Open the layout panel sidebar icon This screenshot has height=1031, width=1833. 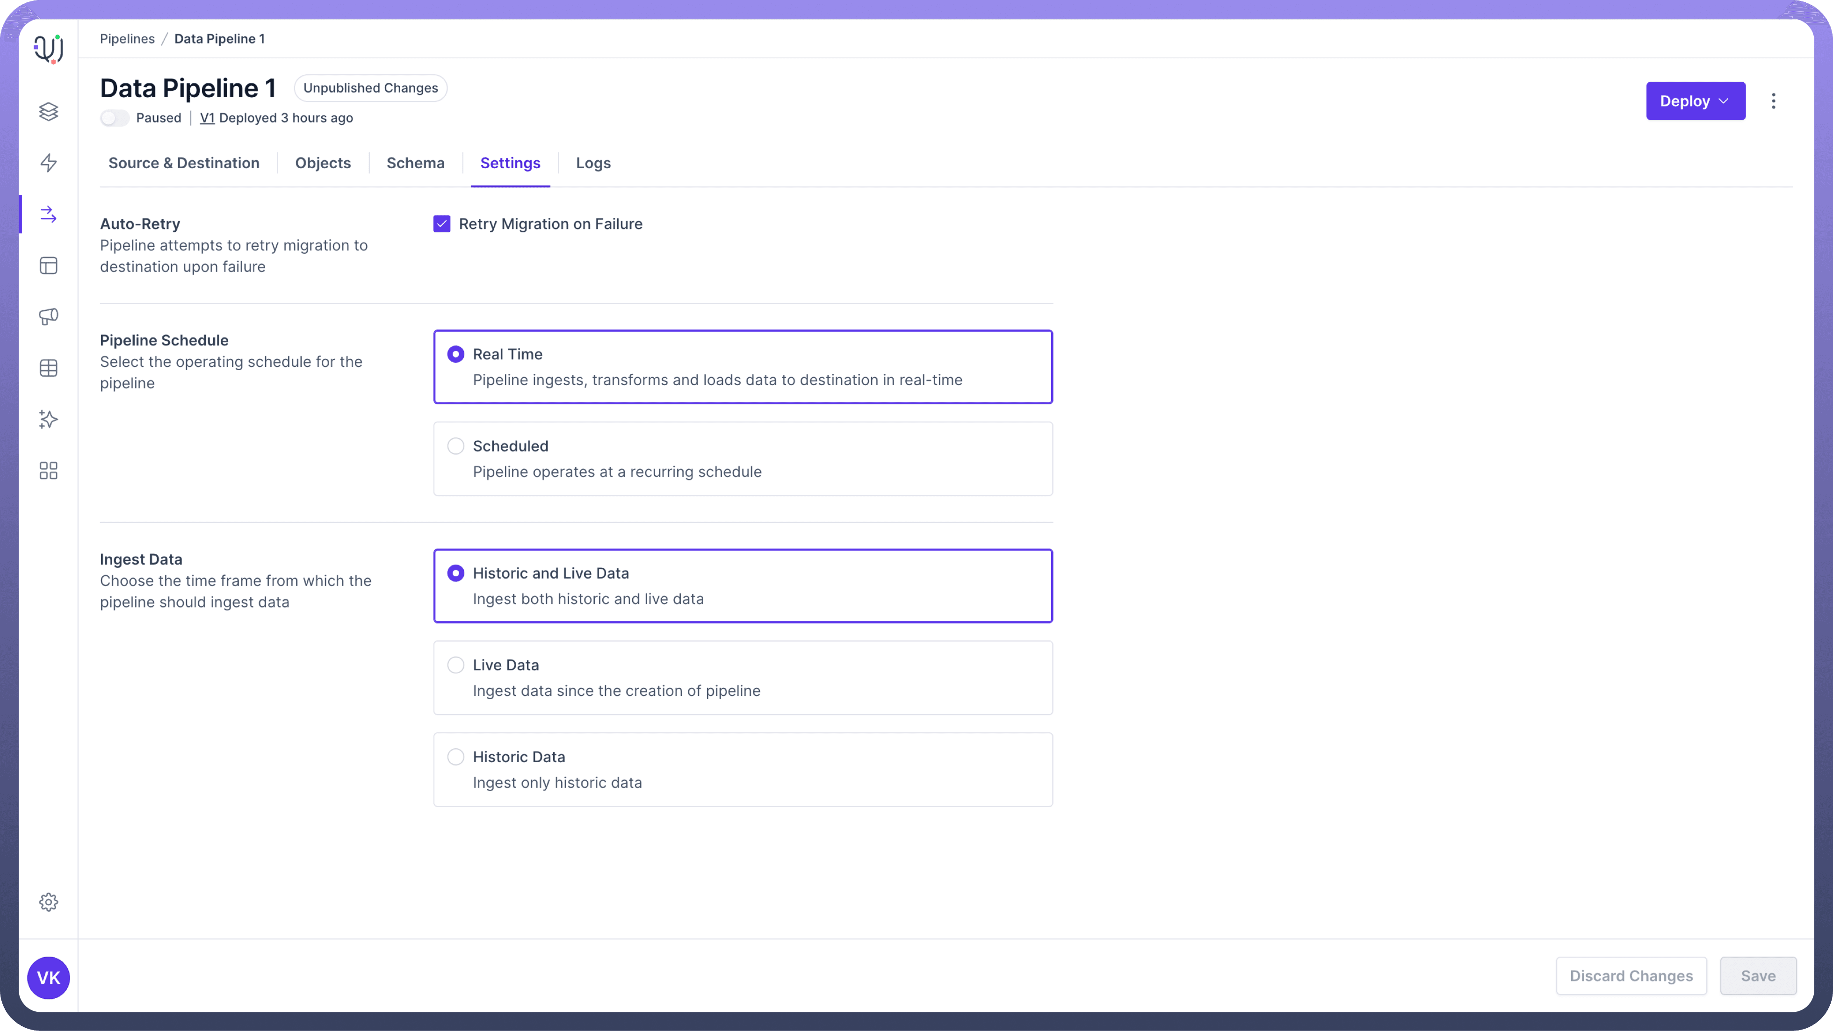[x=48, y=266]
